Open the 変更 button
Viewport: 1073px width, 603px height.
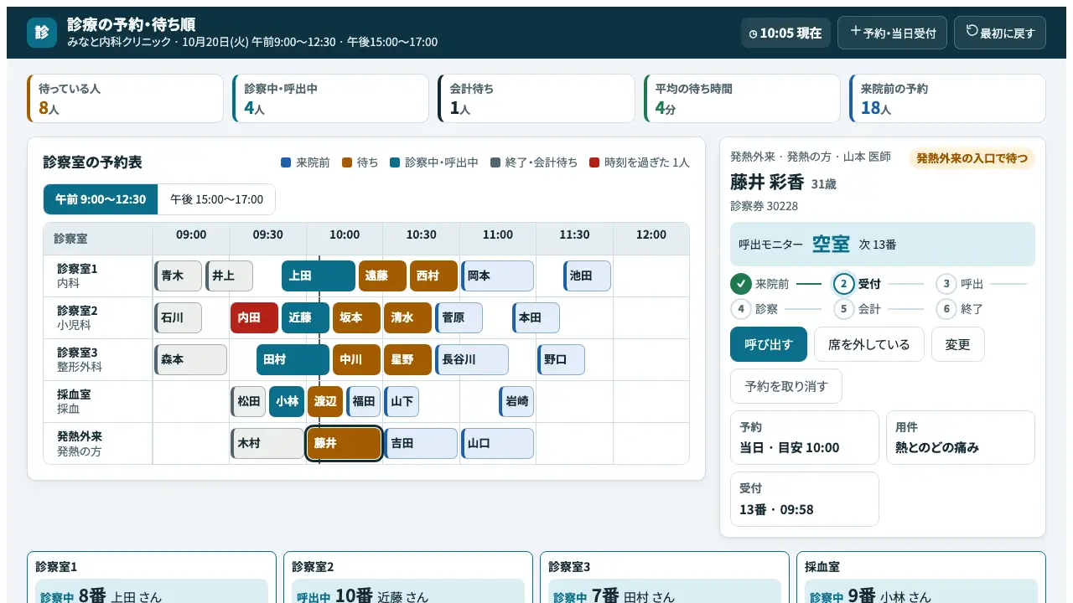pyautogui.click(x=957, y=344)
